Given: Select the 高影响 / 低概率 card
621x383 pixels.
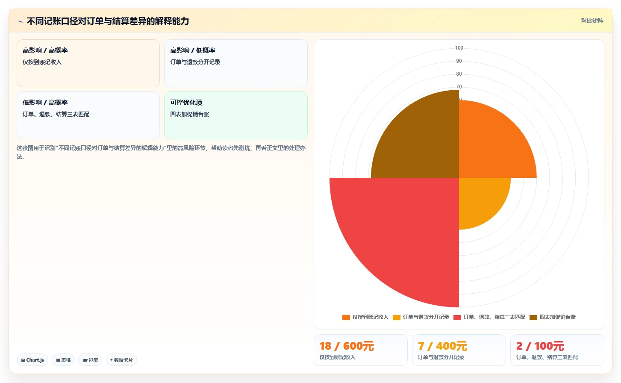Looking at the screenshot, I should click(236, 63).
